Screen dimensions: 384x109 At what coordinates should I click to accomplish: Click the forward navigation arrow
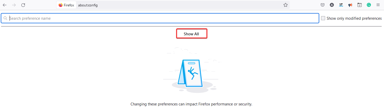14,5
